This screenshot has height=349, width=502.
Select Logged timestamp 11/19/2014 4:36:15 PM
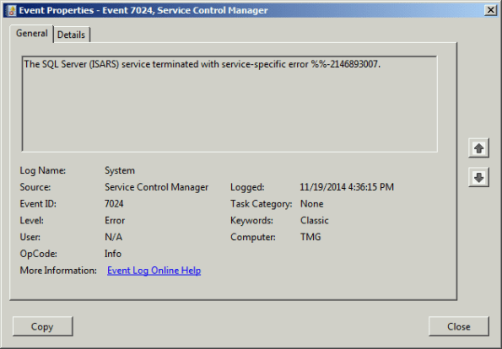[347, 187]
